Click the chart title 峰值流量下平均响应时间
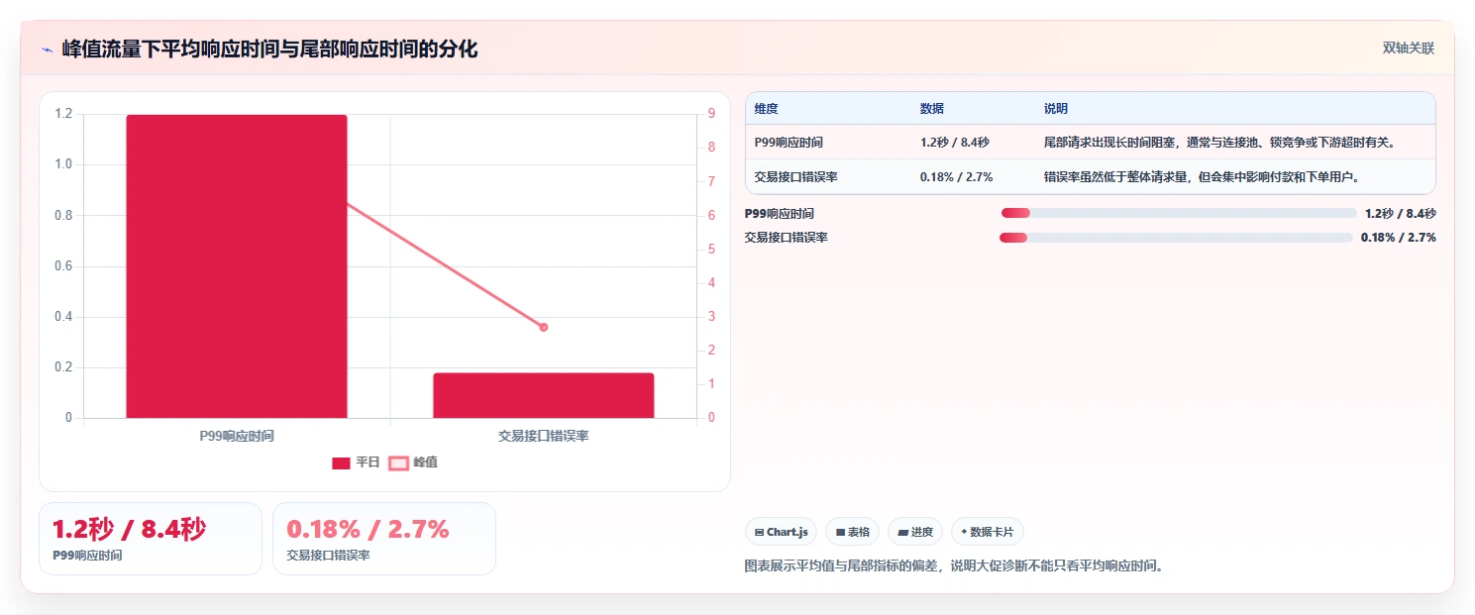The width and height of the screenshot is (1475, 615). (269, 49)
